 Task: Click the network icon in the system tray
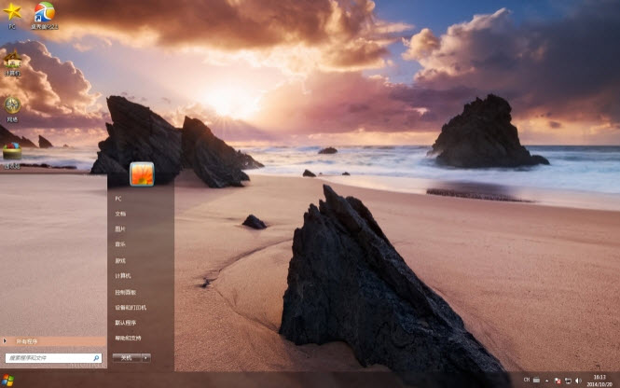(x=568, y=381)
